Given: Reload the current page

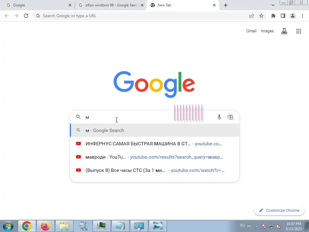Looking at the screenshot, I should point(26,16).
